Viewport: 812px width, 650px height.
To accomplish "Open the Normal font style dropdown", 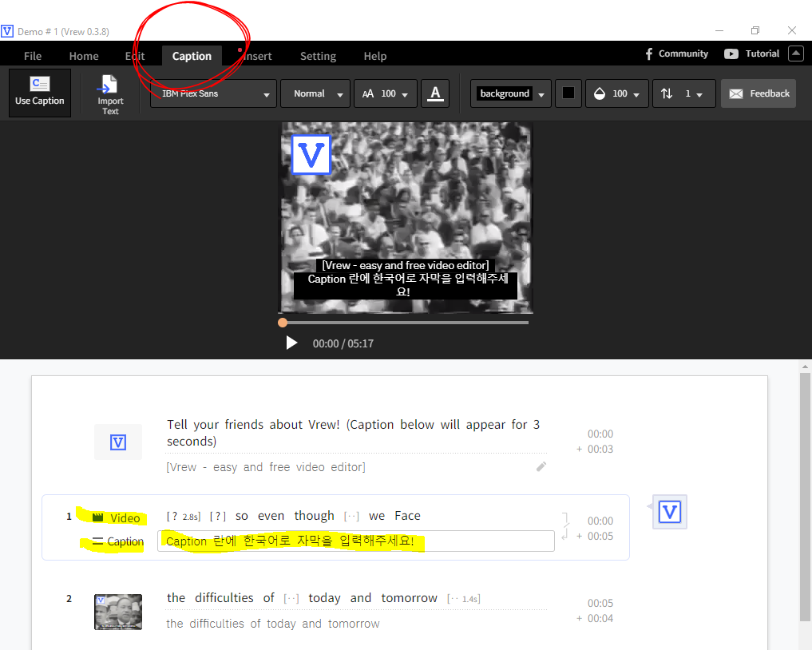I will click(x=315, y=93).
